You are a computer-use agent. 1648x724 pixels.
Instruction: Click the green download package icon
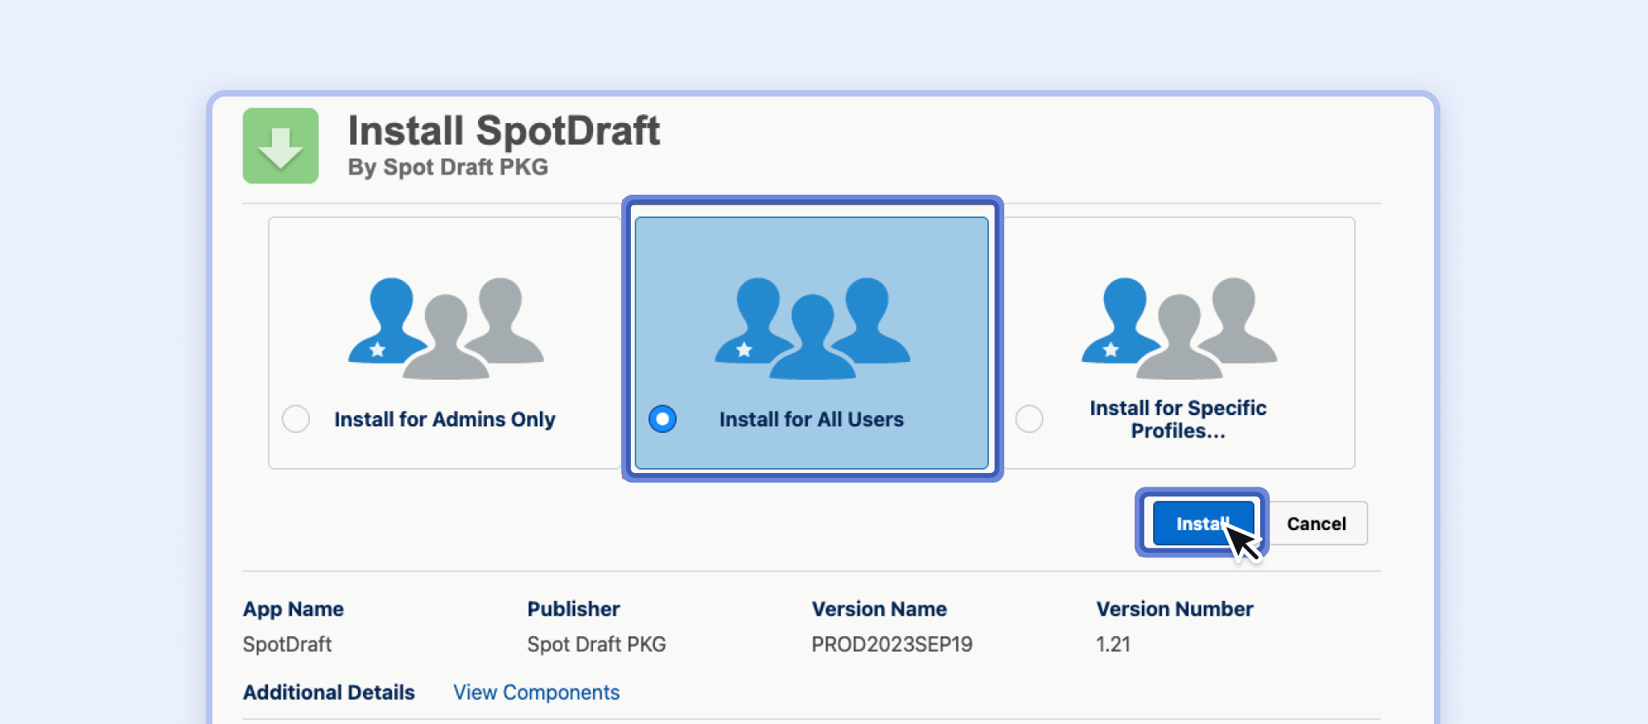pos(281,146)
